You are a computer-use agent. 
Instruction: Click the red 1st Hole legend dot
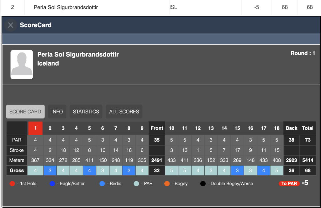coord(12,184)
